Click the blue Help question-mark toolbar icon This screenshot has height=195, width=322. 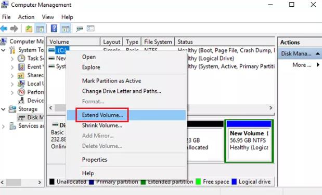(x=54, y=29)
